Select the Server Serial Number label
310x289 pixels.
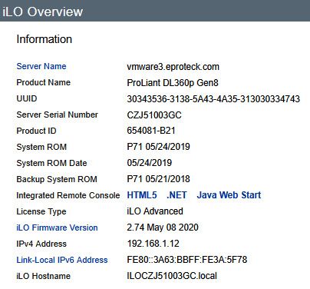58,115
